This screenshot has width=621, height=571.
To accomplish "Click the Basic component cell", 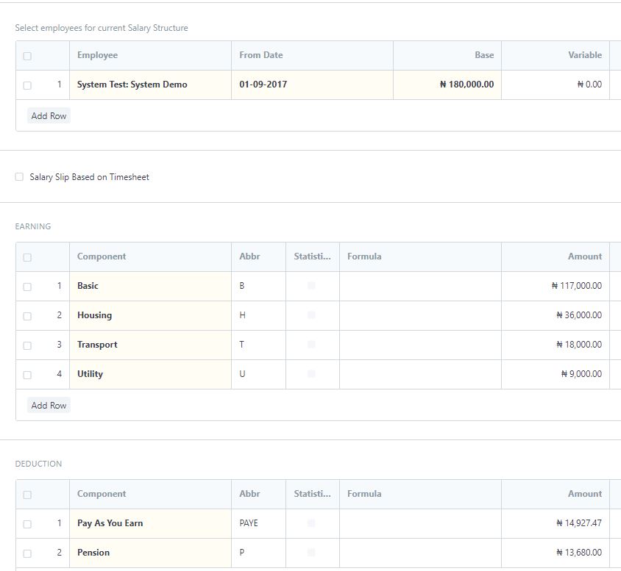I will [x=151, y=286].
